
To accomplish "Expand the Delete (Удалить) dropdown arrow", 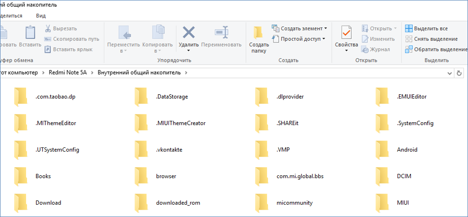I will [188, 50].
